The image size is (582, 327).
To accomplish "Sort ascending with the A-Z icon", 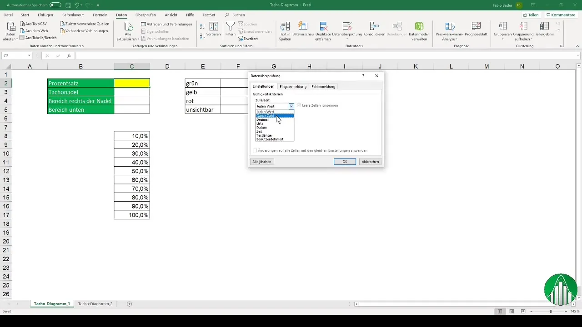I will (x=203, y=27).
